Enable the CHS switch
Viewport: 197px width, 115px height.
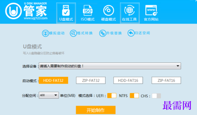(156, 96)
